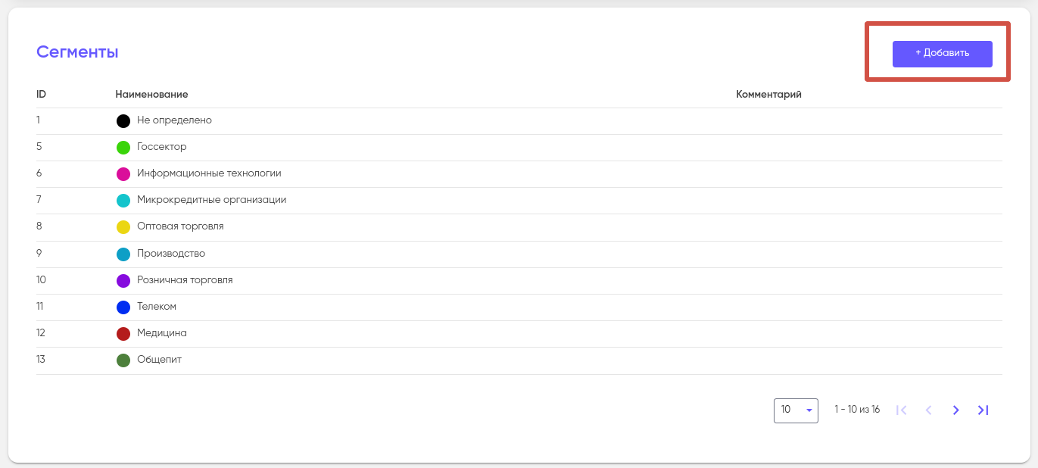Sort by the Наименование column header
Screen dimensions: 1038x468
click(151, 95)
